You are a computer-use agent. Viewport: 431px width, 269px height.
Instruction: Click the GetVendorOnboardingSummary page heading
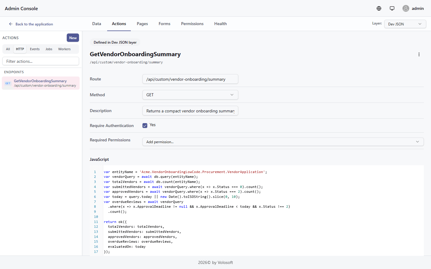point(135,54)
